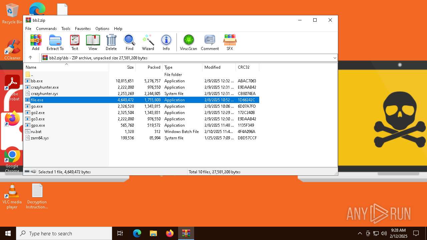Image resolution: width=427 pixels, height=240 pixels.
Task: Open Firefox from the taskbar
Action: (x=170, y=233)
